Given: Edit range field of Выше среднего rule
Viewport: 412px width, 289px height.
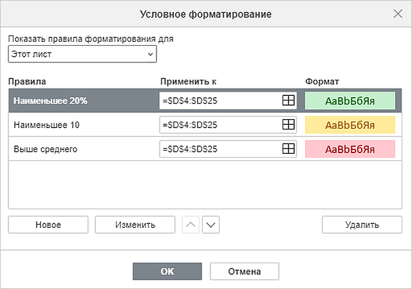Looking at the screenshot, I should 221,149.
